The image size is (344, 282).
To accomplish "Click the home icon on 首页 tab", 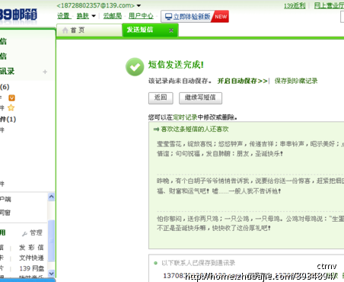I will point(65,30).
